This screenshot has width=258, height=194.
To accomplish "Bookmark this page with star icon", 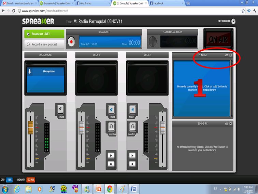I will [x=243, y=11].
